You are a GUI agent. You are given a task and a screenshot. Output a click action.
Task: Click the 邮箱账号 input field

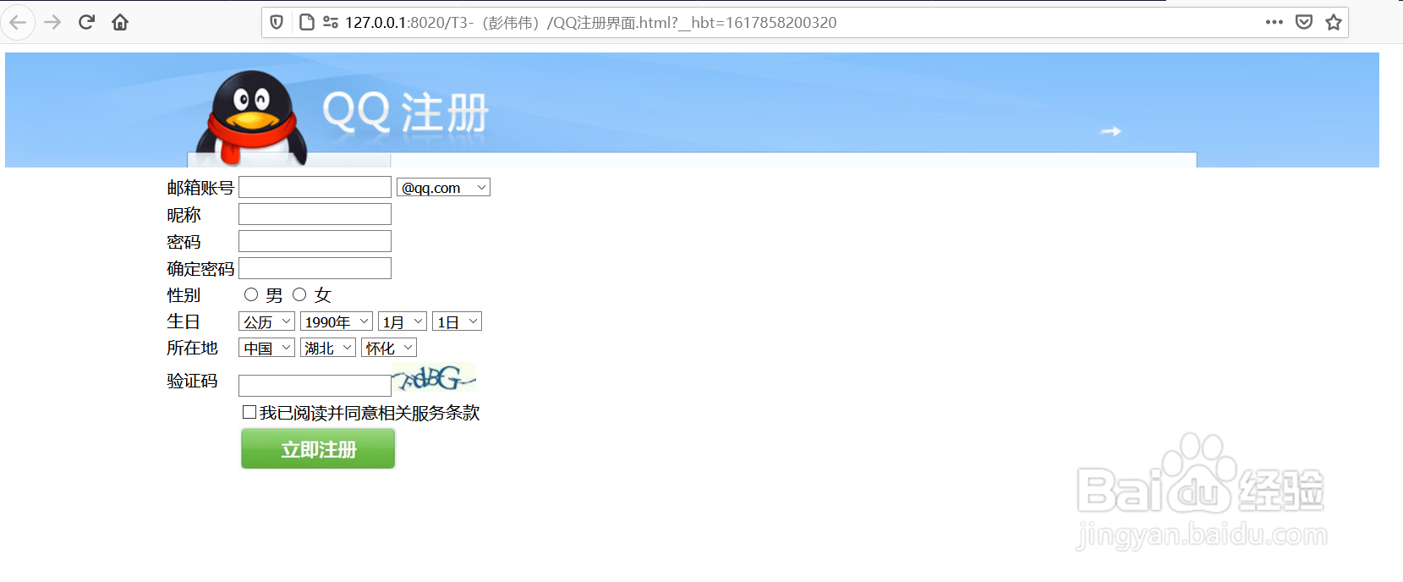coord(315,187)
